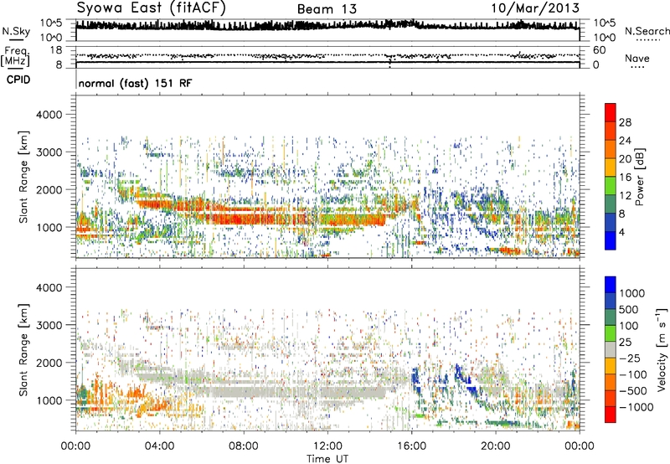Pick the gray Velocity segment between -25 and 25
This screenshot has width=670, height=464.
[611, 350]
